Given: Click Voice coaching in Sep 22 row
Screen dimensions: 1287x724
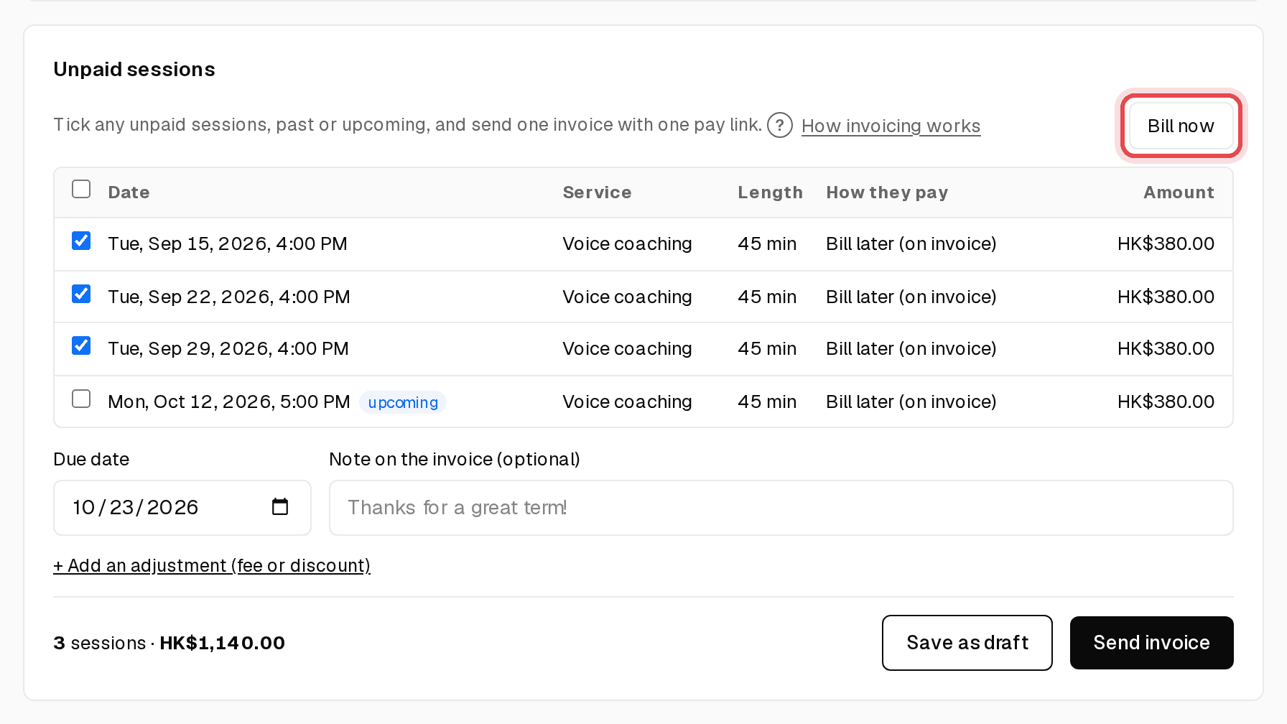Looking at the screenshot, I should tap(627, 297).
